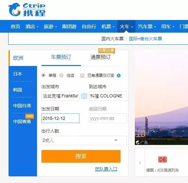Click the 广告 ad badge icon on banner
The width and height of the screenshot is (188, 183).
click(141, 142)
